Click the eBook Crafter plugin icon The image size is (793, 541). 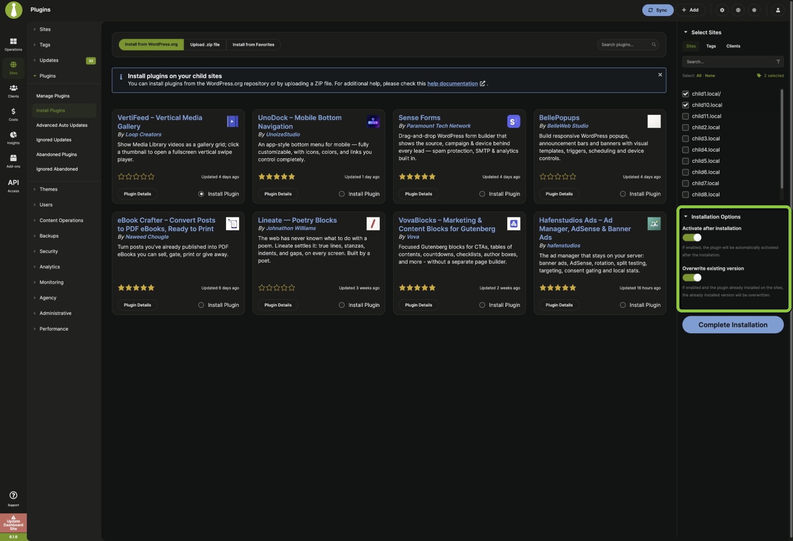(232, 224)
